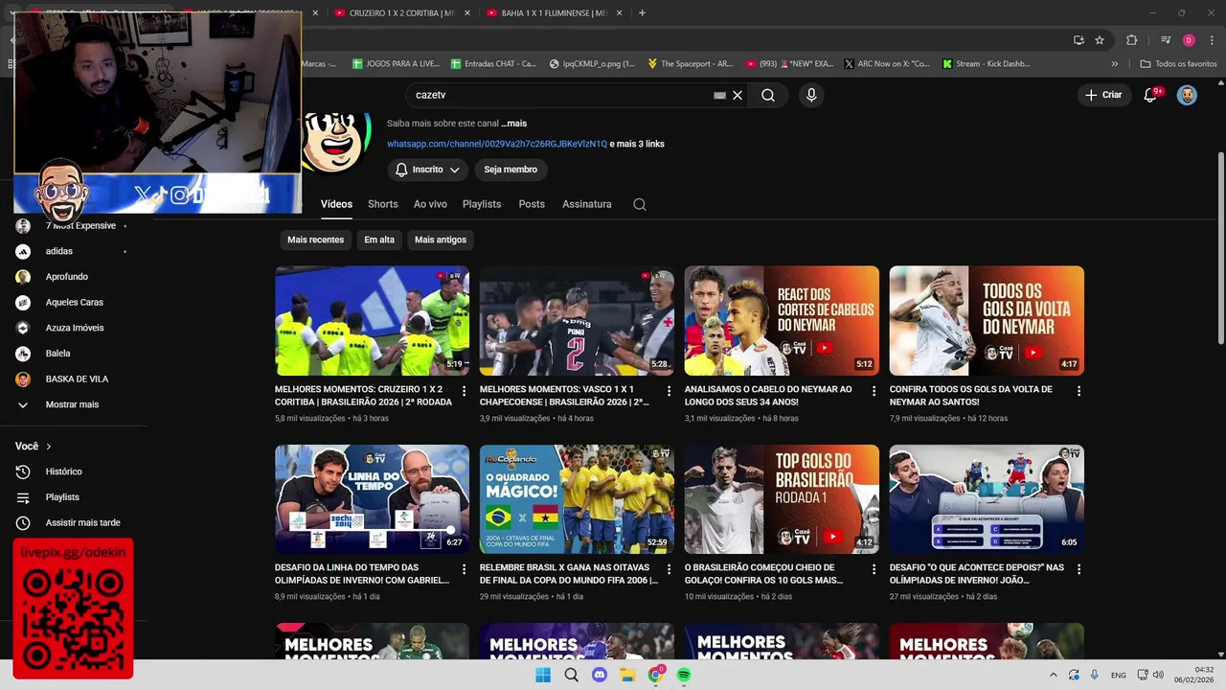
Task: Open Relembre Brasil x Gana video thumbnail
Action: click(577, 499)
